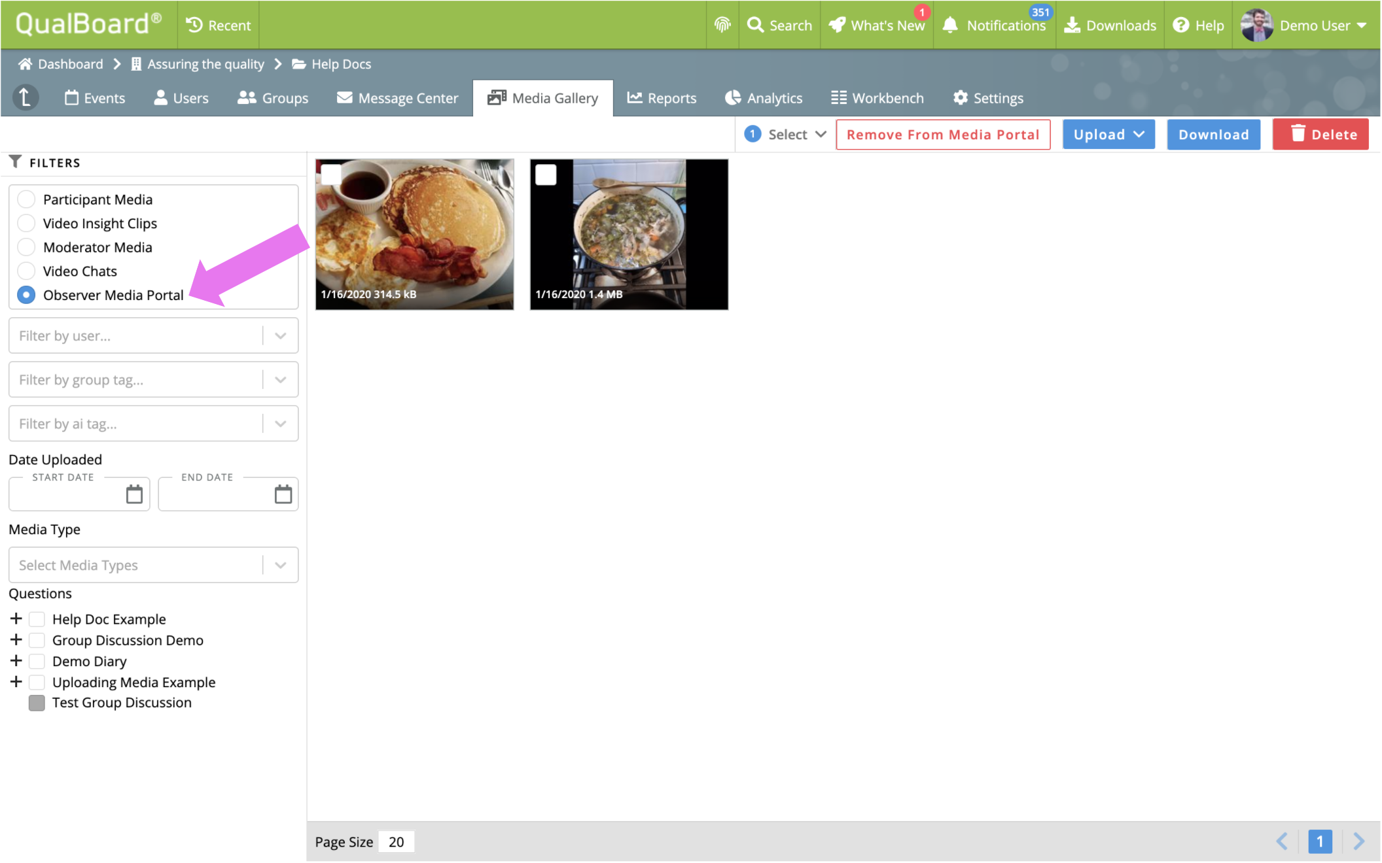The width and height of the screenshot is (1382, 863).
Task: Open the soup pot image thumbnail
Action: click(x=629, y=234)
